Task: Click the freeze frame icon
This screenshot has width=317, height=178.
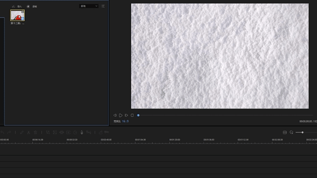Action: pyautogui.click(x=68, y=133)
